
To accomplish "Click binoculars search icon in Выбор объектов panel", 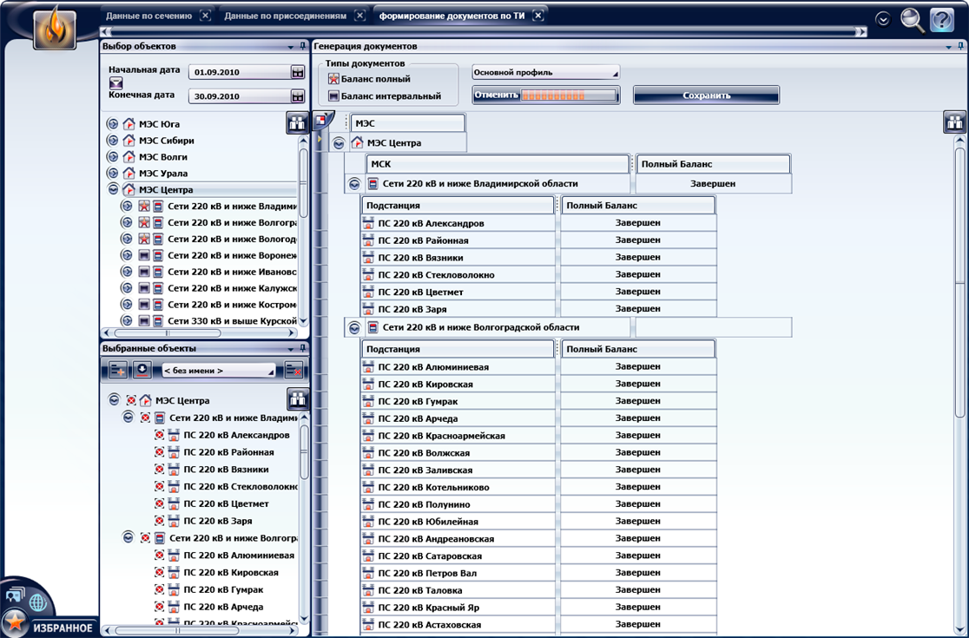I will click(297, 123).
